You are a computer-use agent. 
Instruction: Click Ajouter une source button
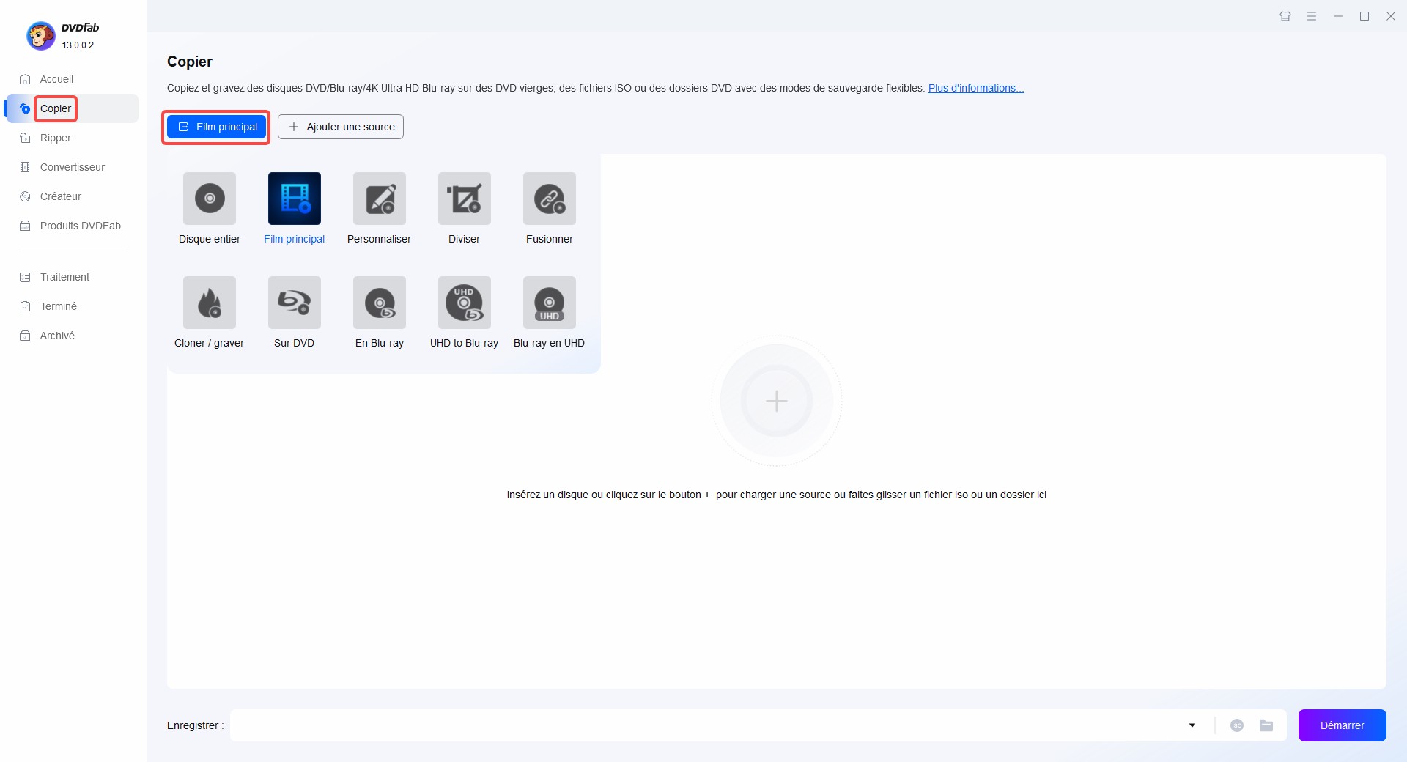click(341, 127)
